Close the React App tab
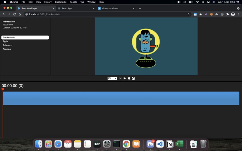 pyautogui.click(x=93, y=8)
